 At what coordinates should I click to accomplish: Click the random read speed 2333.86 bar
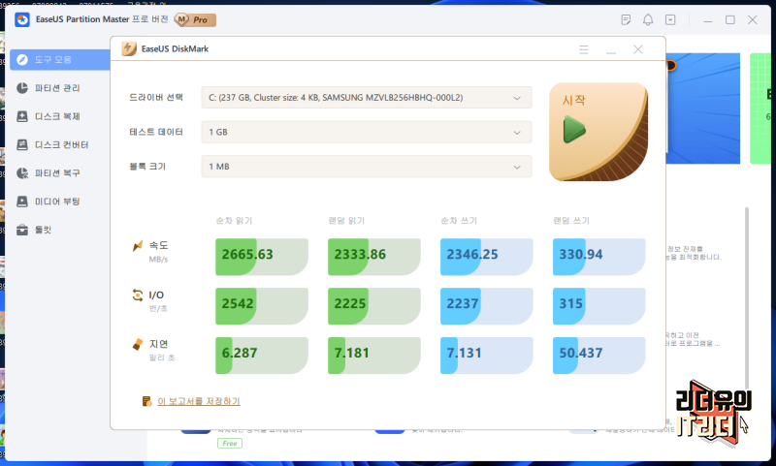(374, 257)
